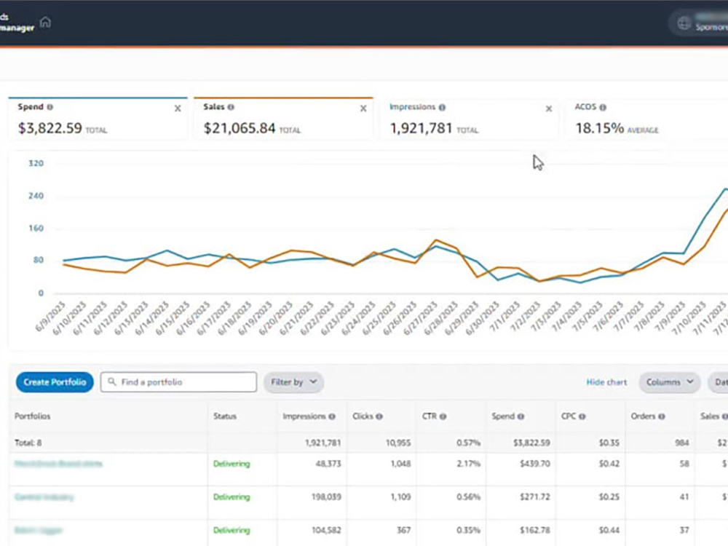Click total orders value 984
The width and height of the screenshot is (728, 546).
682,443
